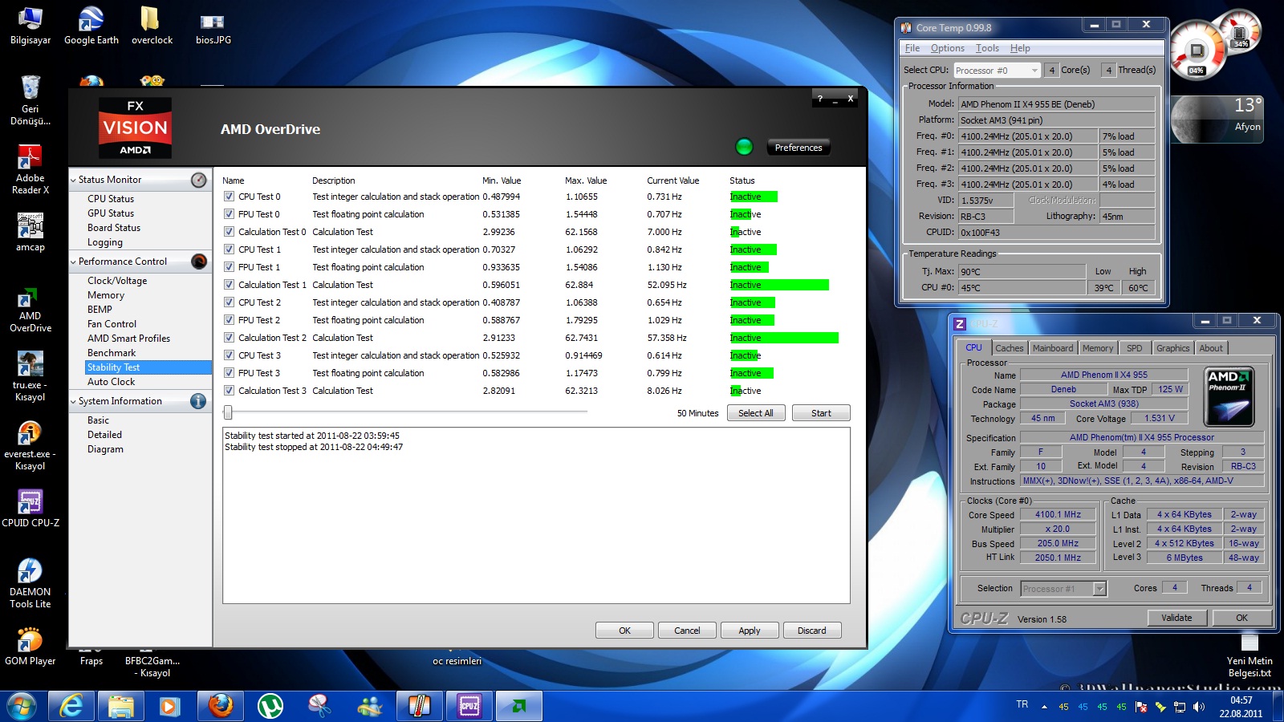
Task: Switch to AMD OverDrive taskbar button
Action: click(519, 706)
